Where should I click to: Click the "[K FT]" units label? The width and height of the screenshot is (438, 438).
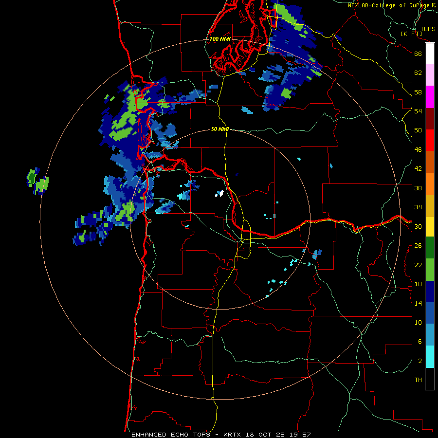[411, 34]
